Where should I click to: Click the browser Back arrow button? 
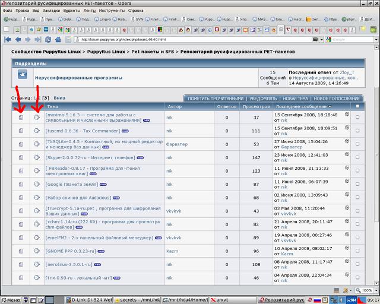pos(18,39)
